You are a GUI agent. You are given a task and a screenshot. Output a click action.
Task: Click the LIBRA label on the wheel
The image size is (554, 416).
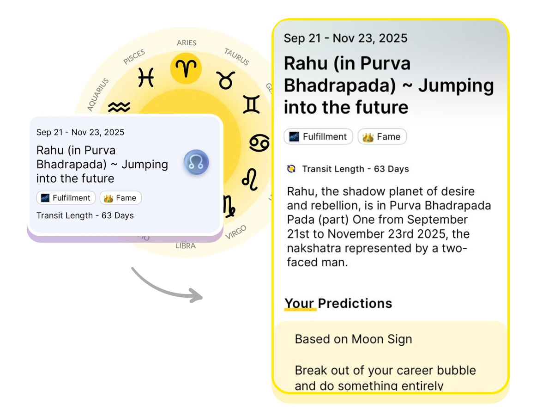pos(186,246)
